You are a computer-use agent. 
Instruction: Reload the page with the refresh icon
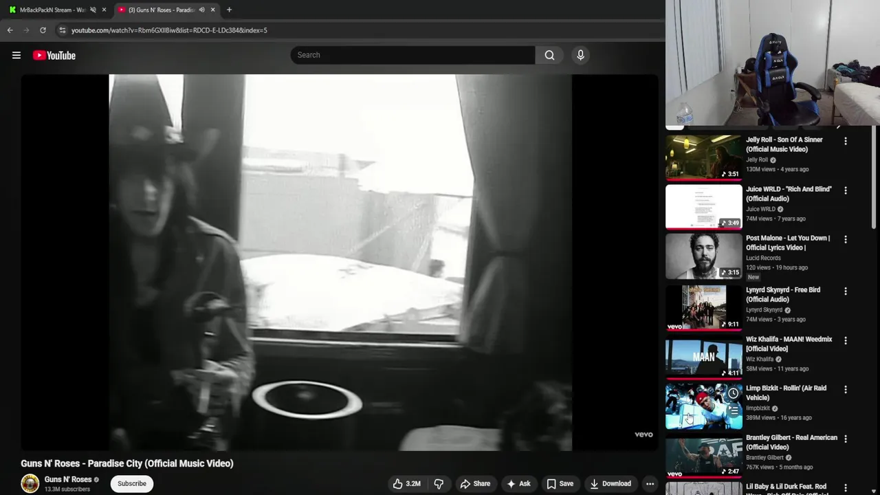point(43,30)
